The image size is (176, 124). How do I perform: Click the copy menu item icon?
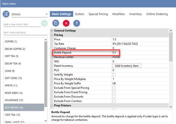pos(56,23)
